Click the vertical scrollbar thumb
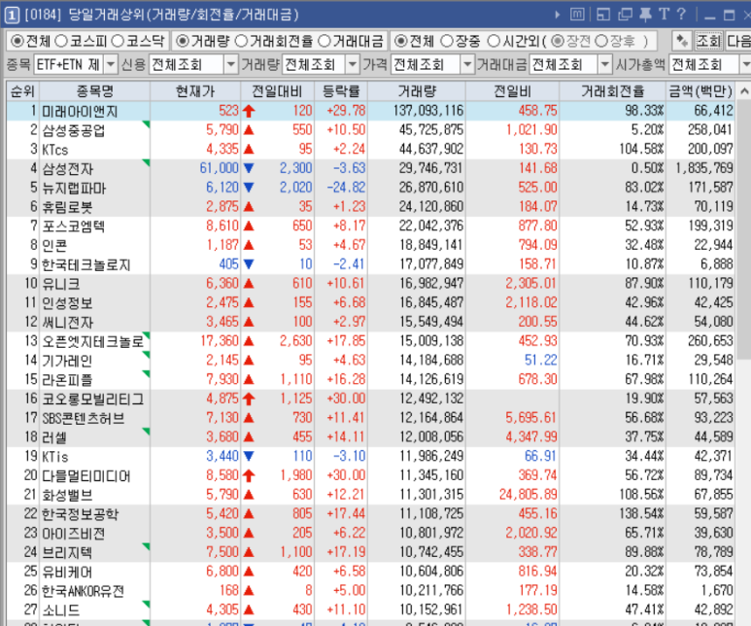This screenshot has height=626, width=751. [x=744, y=229]
